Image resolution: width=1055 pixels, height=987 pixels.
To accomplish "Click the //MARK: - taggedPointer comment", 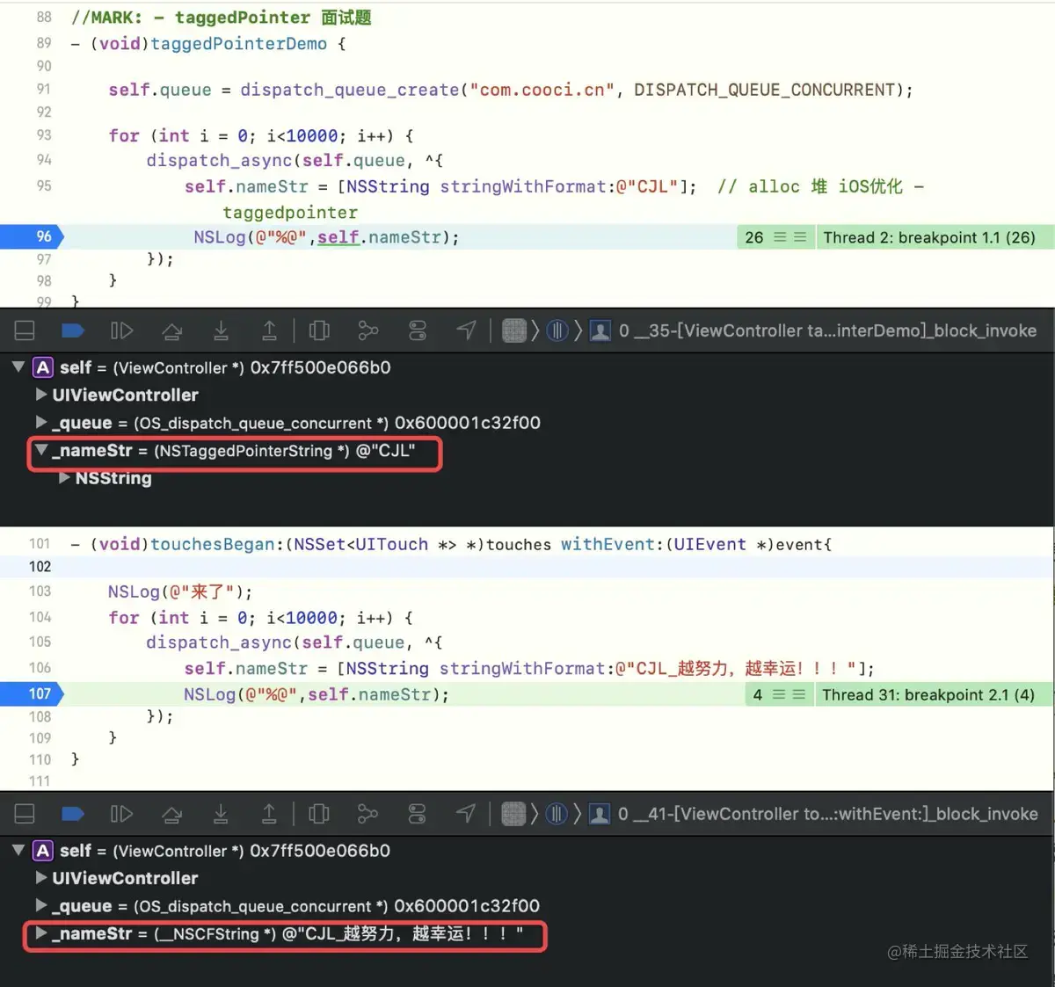I will pyautogui.click(x=222, y=18).
